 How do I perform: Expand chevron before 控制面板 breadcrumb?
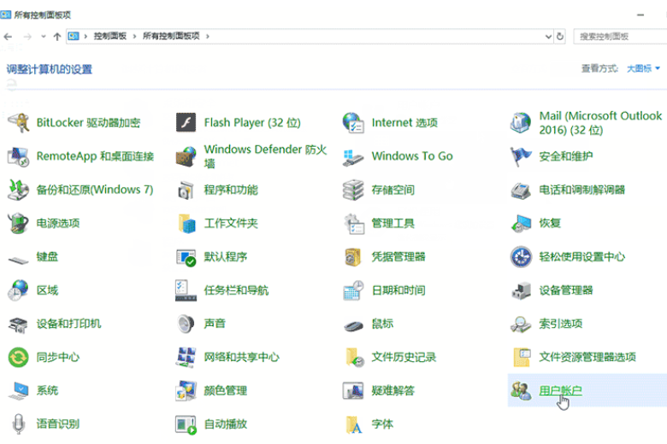point(86,37)
